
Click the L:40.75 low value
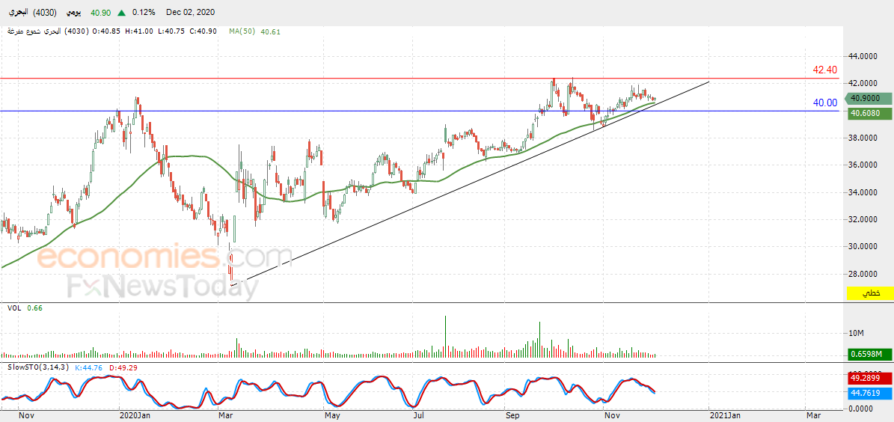click(171, 31)
